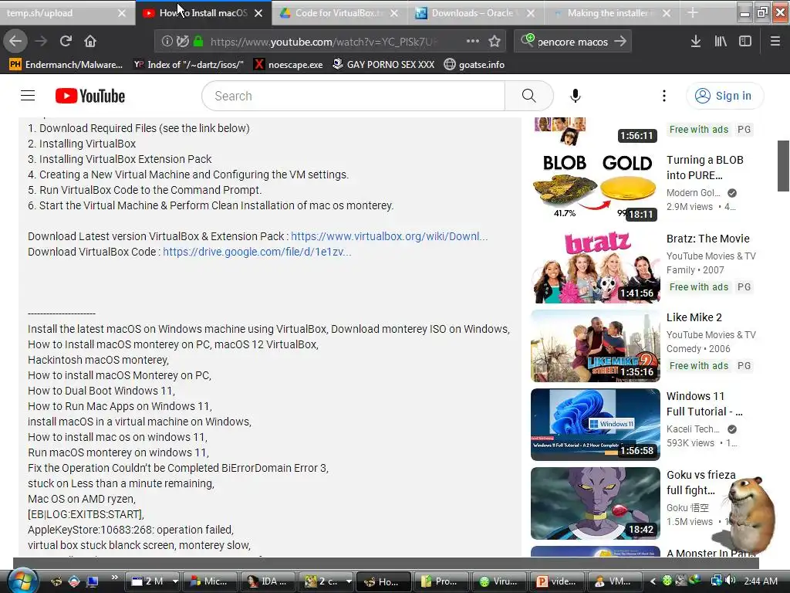Open Endermanch/Malware bookmark
The height and width of the screenshot is (593, 790).
66,65
